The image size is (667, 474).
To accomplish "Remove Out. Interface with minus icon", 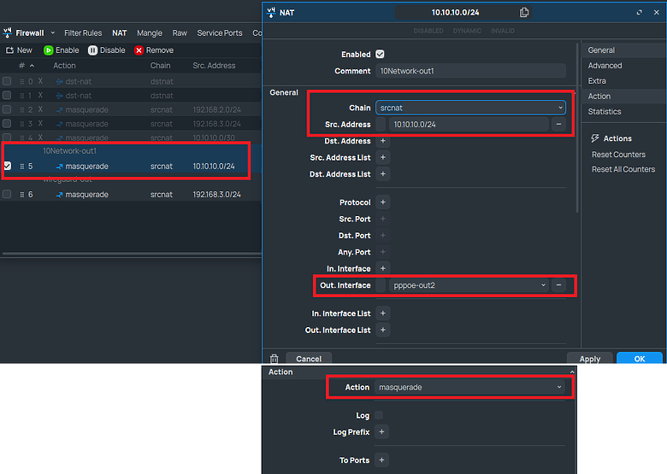I will pyautogui.click(x=558, y=285).
